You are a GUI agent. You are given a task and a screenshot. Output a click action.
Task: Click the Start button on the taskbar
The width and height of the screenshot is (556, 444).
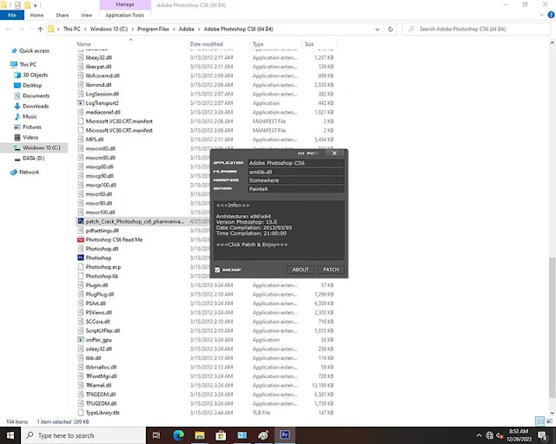(10, 435)
